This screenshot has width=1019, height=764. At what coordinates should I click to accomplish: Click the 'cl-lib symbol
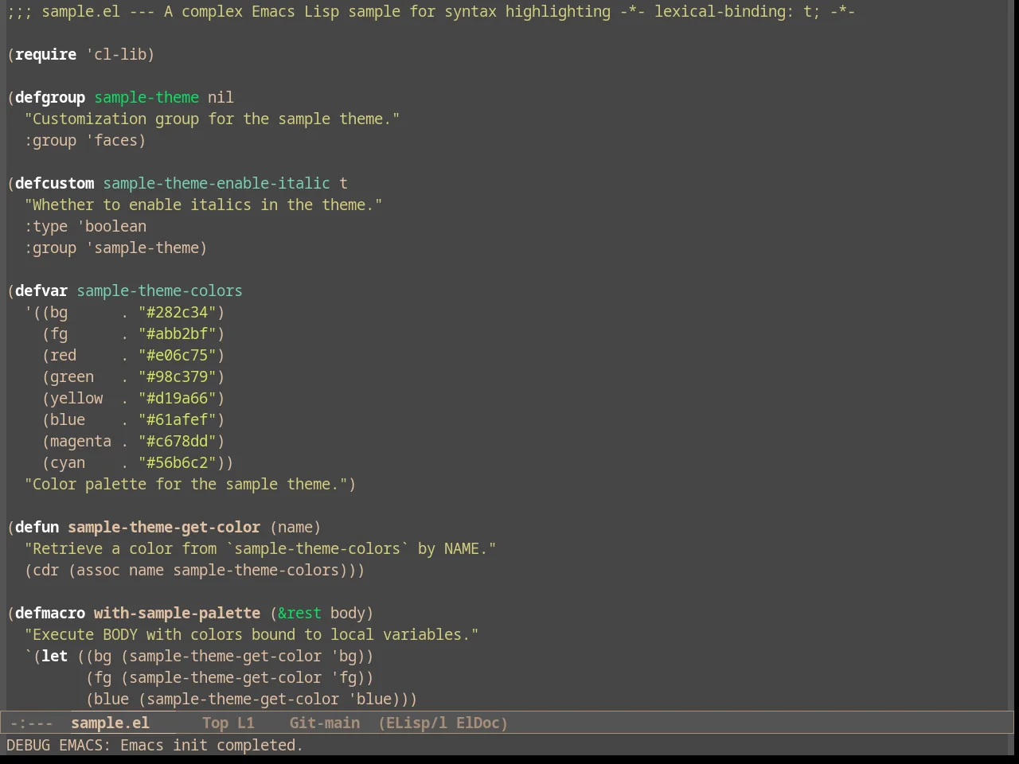(116, 54)
